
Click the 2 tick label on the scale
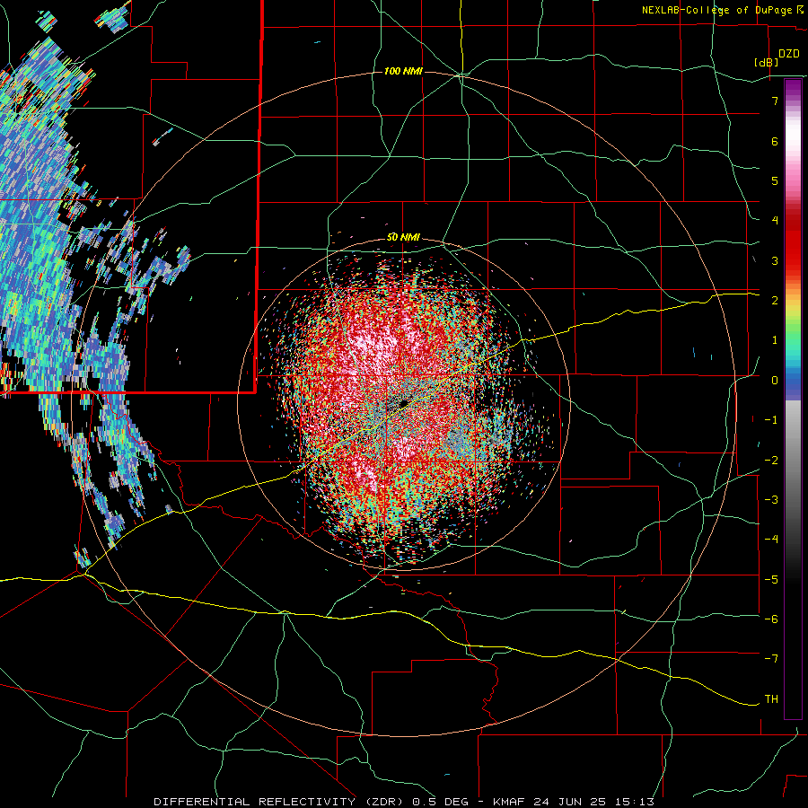coord(775,301)
